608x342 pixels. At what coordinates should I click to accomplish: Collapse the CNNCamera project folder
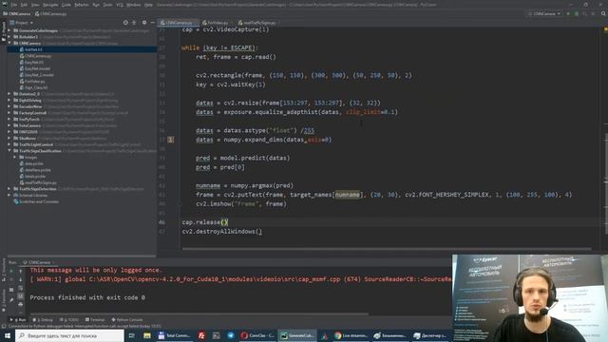tap(9, 43)
